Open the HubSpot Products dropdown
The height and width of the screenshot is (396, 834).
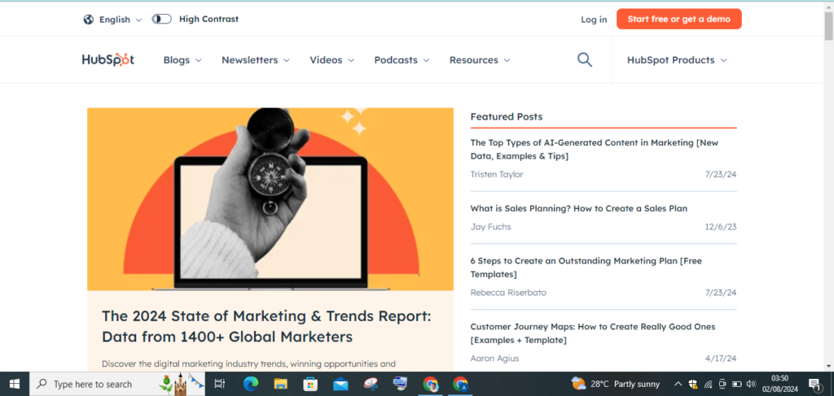point(677,60)
